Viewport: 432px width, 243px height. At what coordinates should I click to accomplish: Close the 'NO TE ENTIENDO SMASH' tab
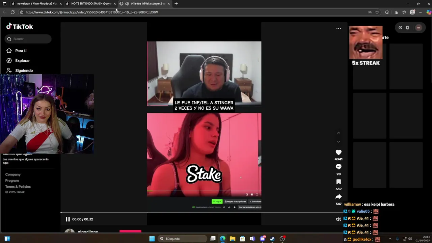[115, 4]
